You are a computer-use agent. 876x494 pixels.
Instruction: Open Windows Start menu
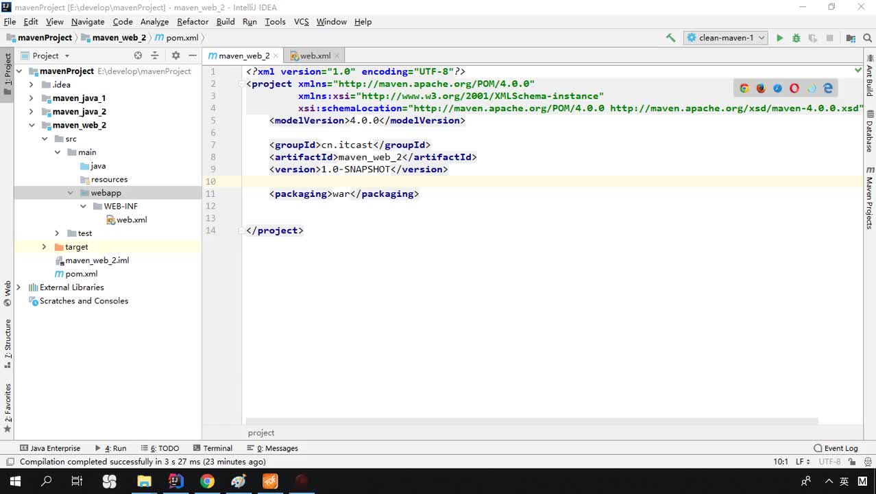[x=15, y=481]
